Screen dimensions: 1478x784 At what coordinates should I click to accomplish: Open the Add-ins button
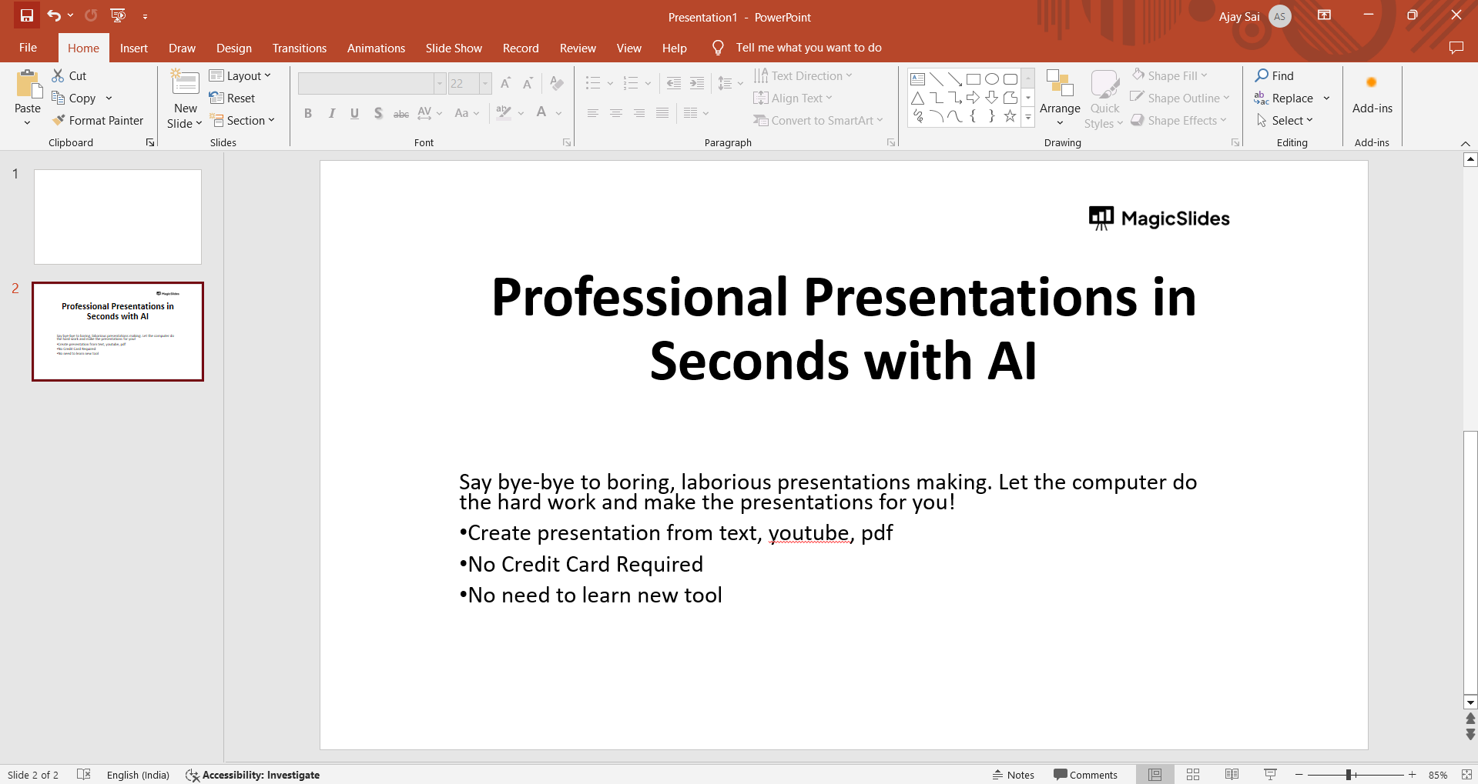click(1372, 98)
